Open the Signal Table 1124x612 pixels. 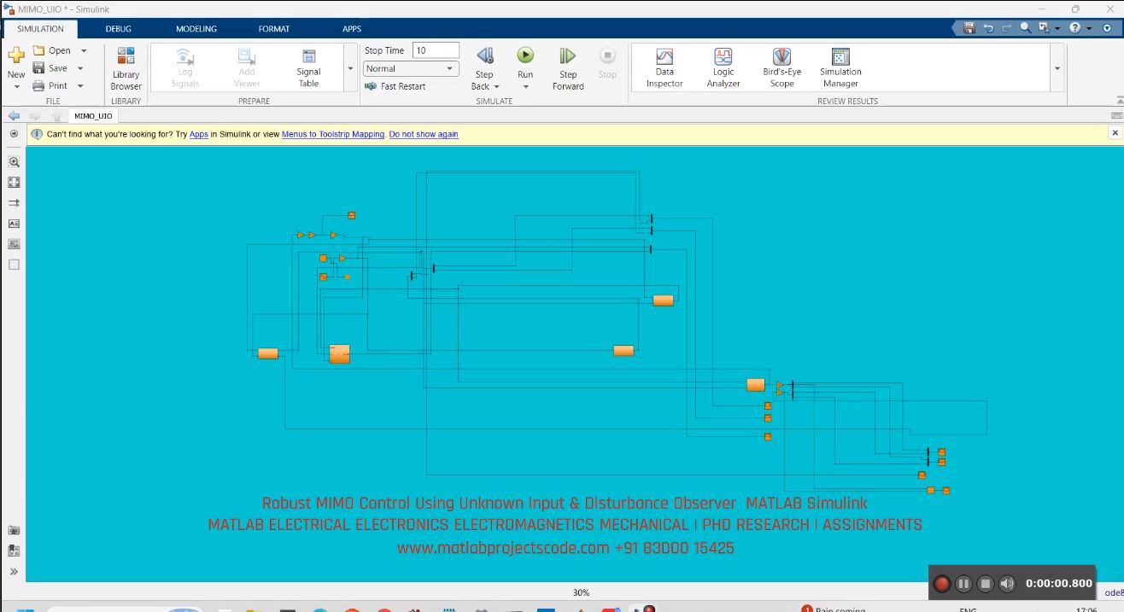(x=308, y=68)
